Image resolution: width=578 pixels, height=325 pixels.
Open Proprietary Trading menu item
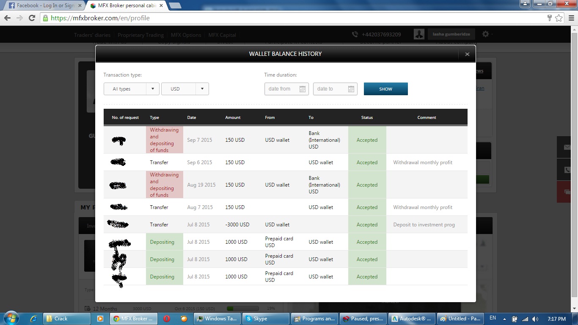pos(140,35)
